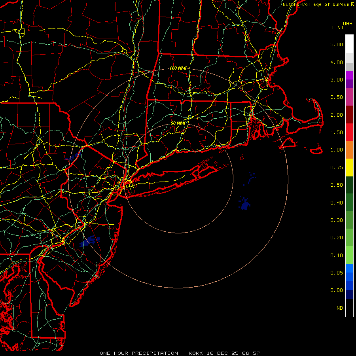Click the 0.10 legend value

pyautogui.click(x=337, y=256)
